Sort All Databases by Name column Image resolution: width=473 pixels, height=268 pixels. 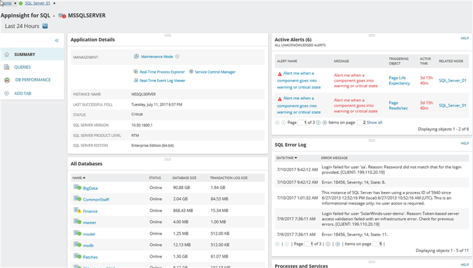pos(79,178)
